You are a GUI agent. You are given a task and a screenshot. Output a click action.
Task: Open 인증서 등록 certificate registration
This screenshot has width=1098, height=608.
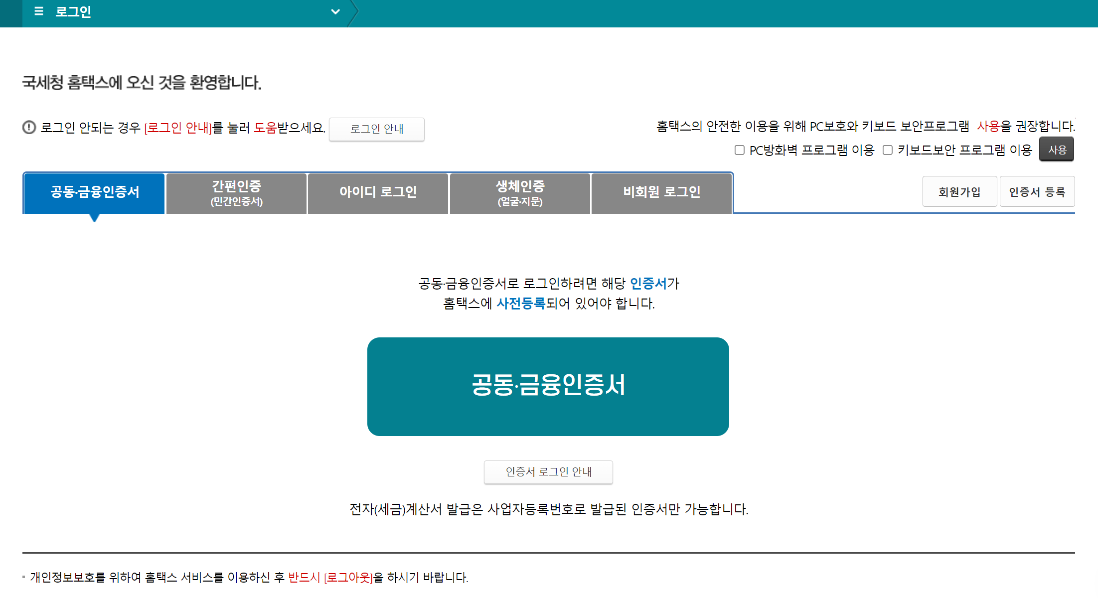[x=1037, y=191]
